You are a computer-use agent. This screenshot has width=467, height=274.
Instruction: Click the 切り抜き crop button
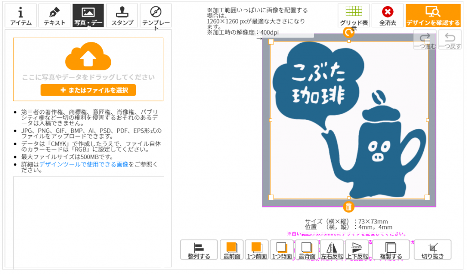[432, 250]
